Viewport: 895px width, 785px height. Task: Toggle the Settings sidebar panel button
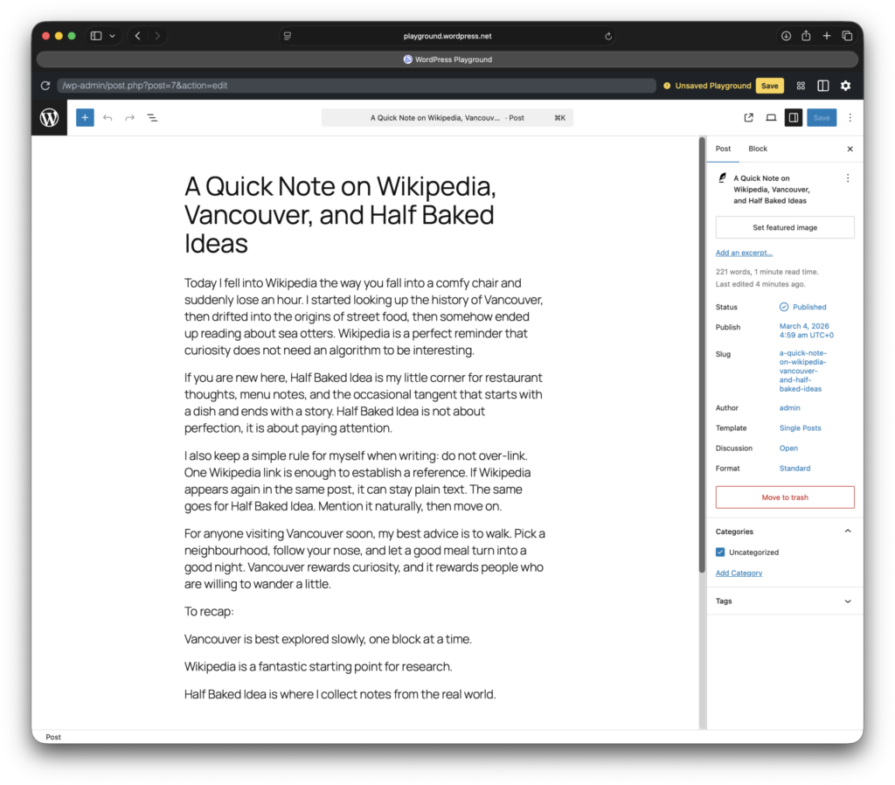793,118
